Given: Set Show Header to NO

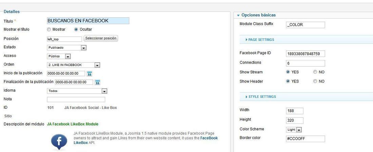Looking at the screenshot, I should click(315, 81).
